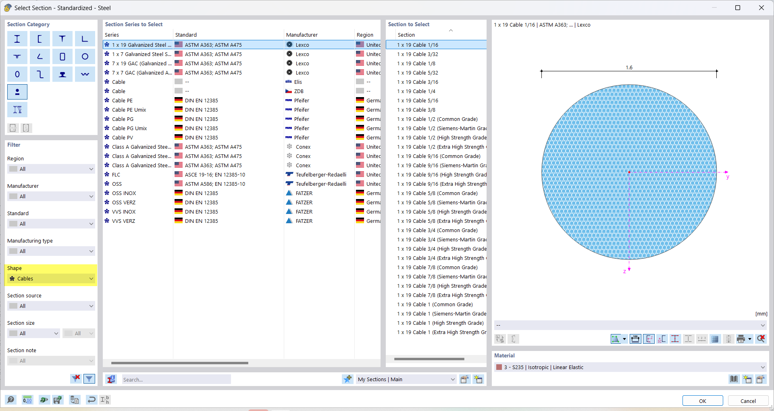Viewport: 774px width, 411px height.
Task: Toggle the section view mode icon
Action: click(x=616, y=339)
